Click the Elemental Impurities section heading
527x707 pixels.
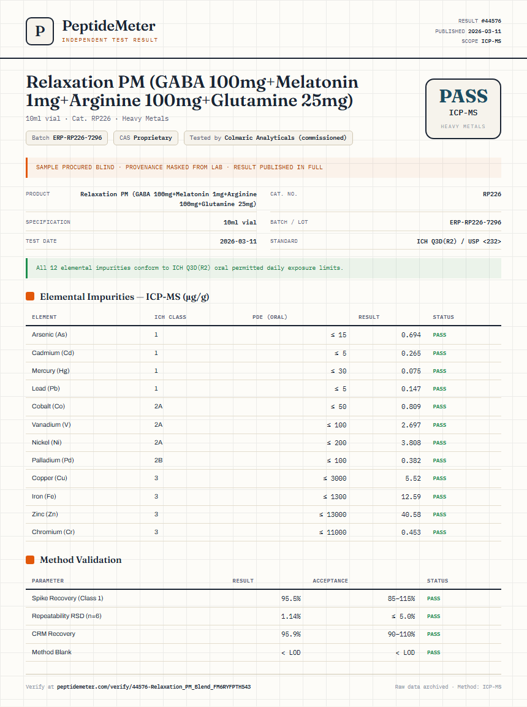[x=124, y=297]
